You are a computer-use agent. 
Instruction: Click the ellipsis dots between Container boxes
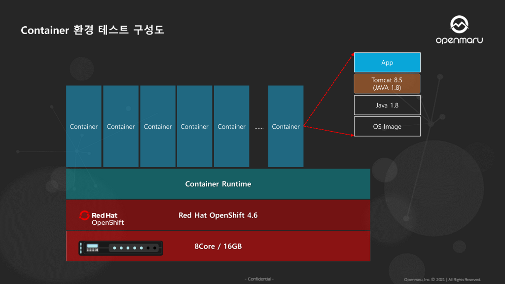[259, 128]
